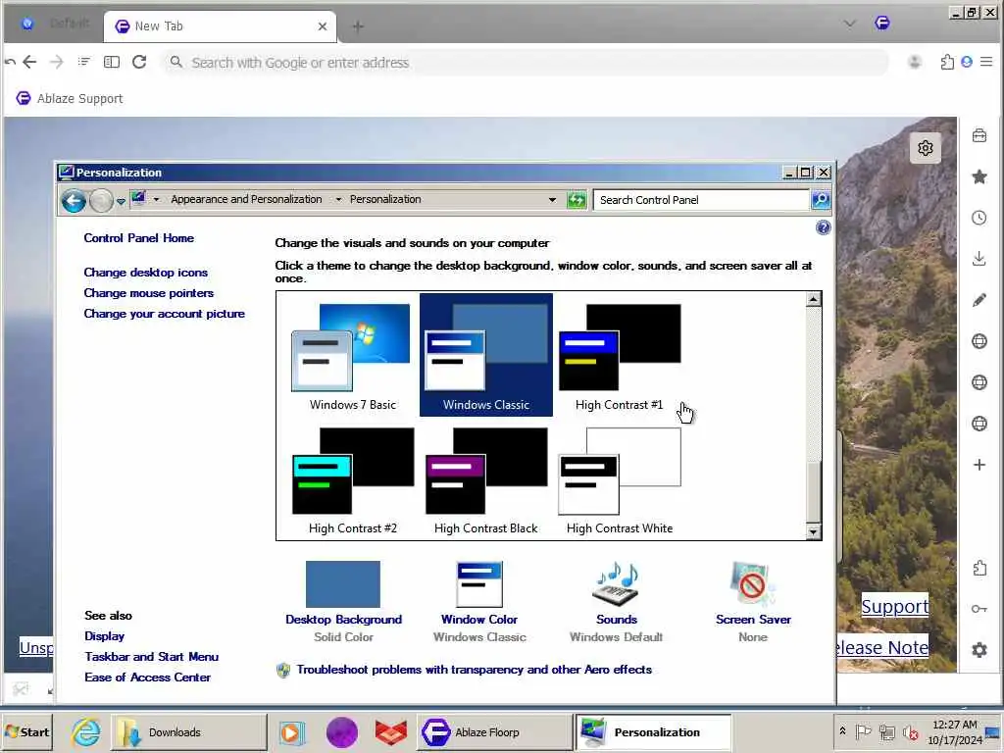Launch Internet Explorer from the taskbar
This screenshot has width=1004, height=753.
[86, 732]
